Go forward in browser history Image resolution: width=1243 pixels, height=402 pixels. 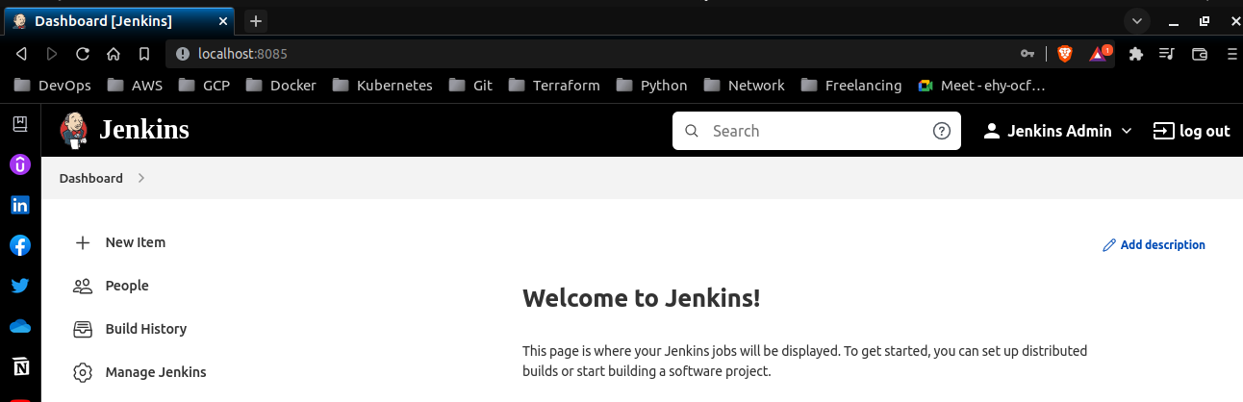click(x=52, y=54)
